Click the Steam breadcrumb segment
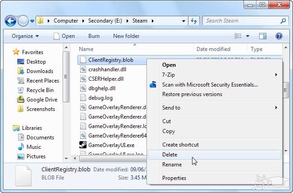 click(x=140, y=21)
